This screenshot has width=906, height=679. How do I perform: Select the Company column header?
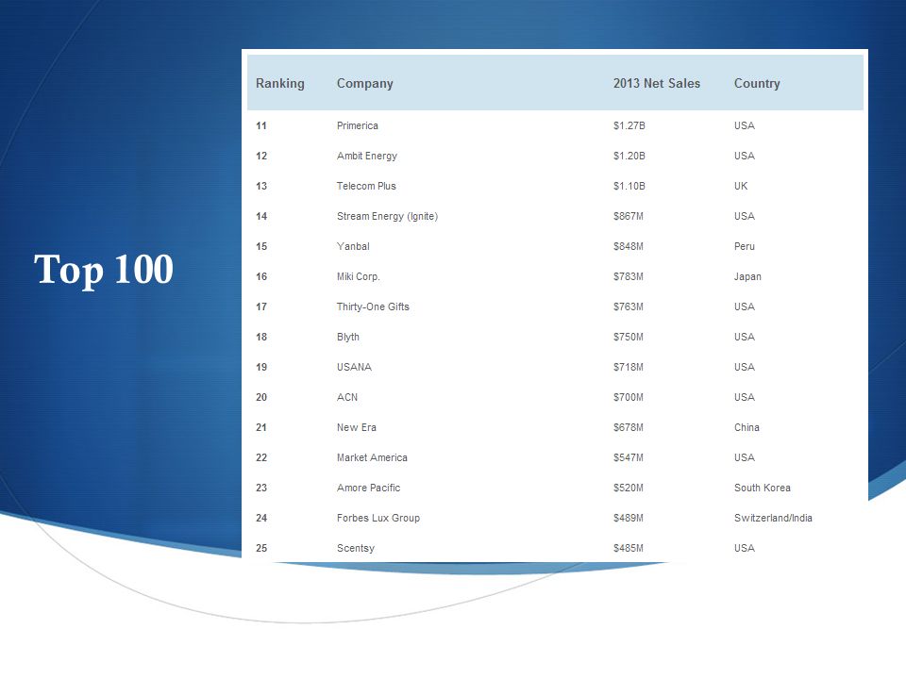pyautogui.click(x=365, y=84)
